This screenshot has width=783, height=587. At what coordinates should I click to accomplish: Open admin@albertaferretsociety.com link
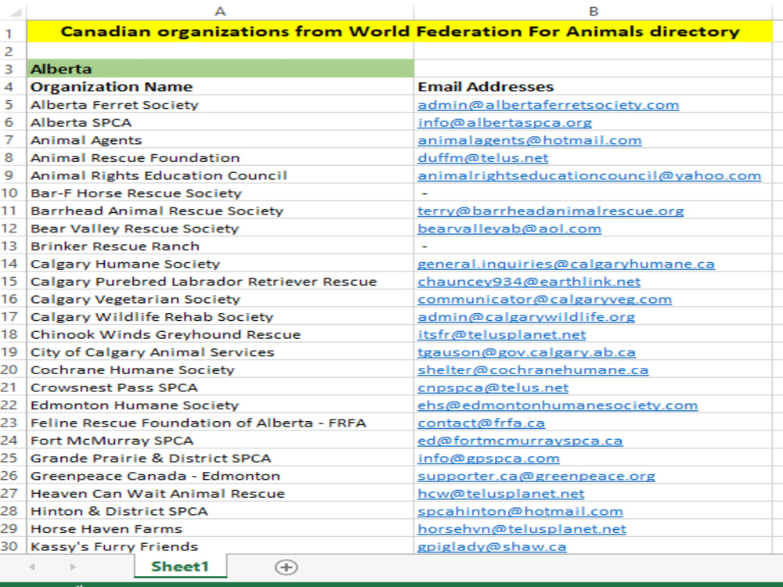coord(548,105)
